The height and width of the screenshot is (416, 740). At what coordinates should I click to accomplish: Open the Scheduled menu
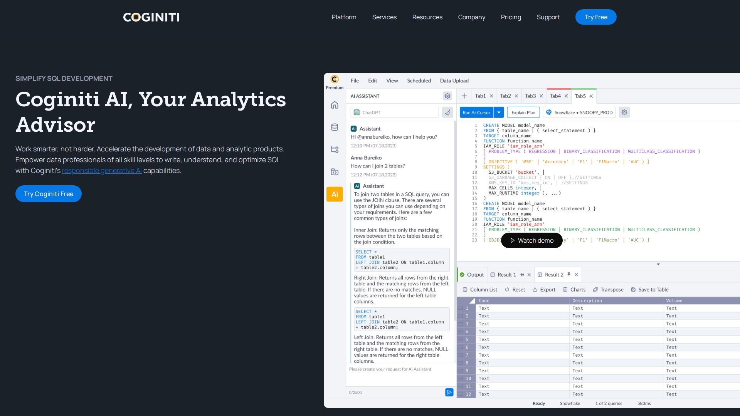click(x=419, y=81)
